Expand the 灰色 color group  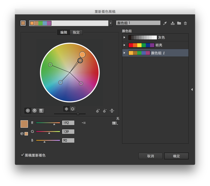125,37
